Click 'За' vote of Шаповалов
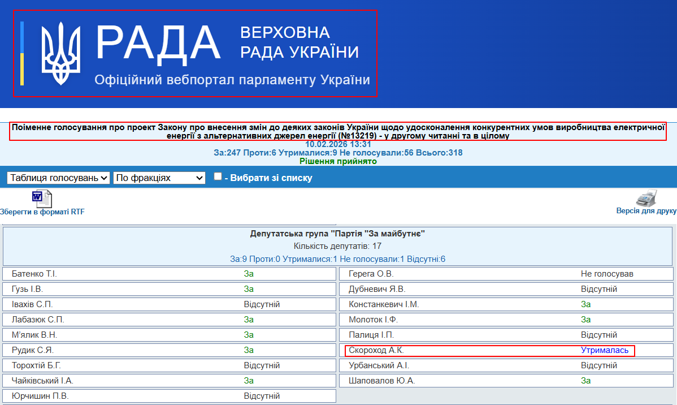The width and height of the screenshot is (677, 405). coord(586,380)
